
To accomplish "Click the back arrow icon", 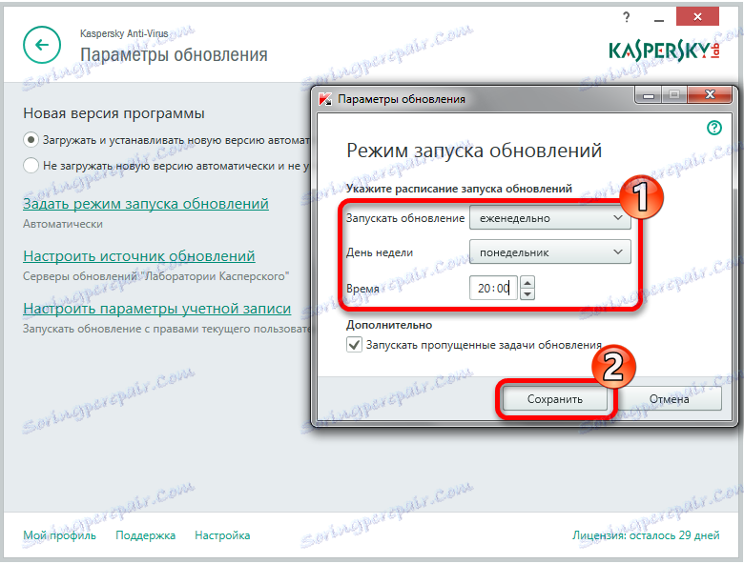I will [42, 45].
